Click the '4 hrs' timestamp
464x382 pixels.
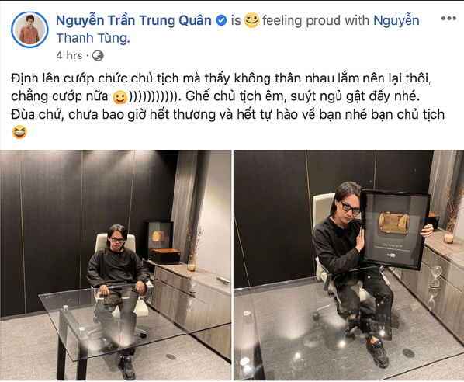pyautogui.click(x=69, y=55)
